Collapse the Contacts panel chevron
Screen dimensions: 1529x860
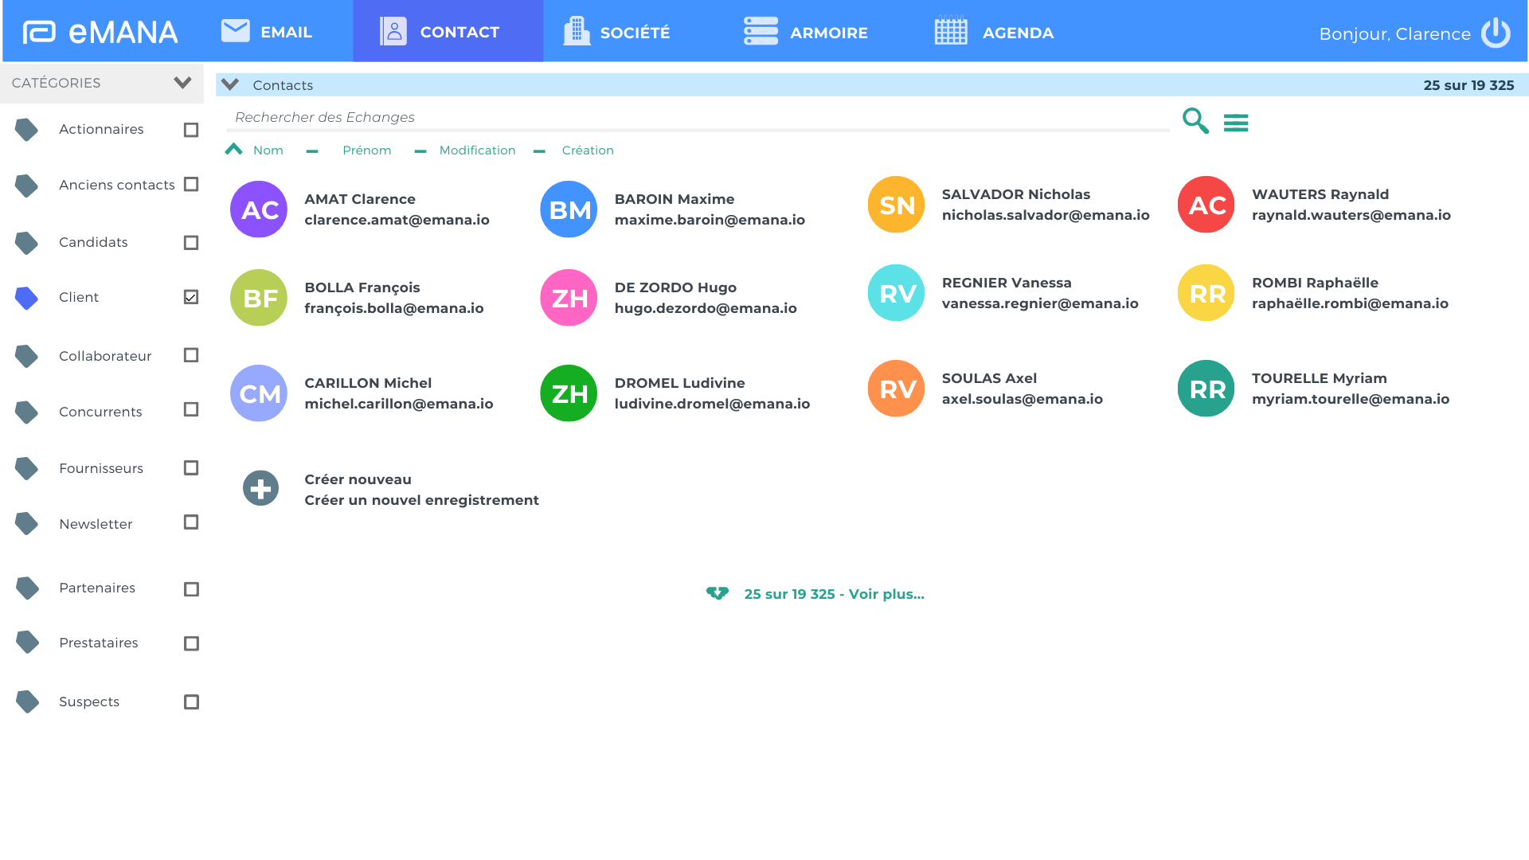[230, 84]
